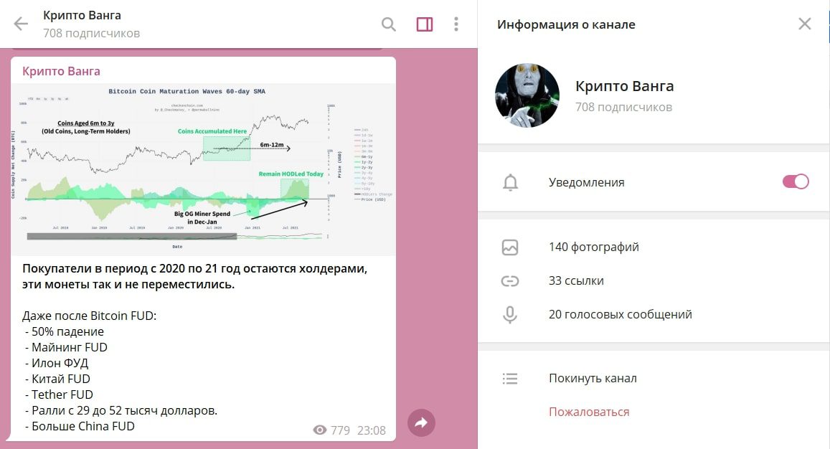Click the line "- Больше China FUD" in the post

[80, 426]
